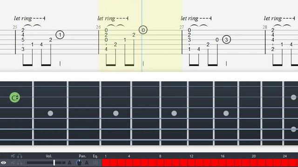Jump to bar 20 in the timeline
298x167 pixels.
point(254,156)
